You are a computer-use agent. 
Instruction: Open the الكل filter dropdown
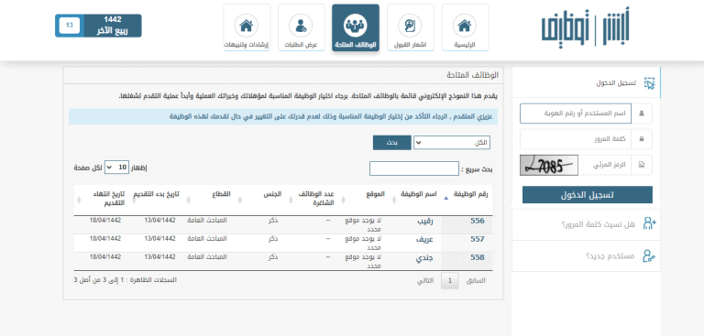[x=452, y=143]
